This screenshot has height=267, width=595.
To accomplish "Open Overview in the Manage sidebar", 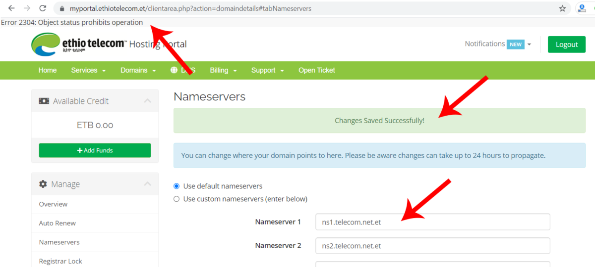I will (x=53, y=204).
